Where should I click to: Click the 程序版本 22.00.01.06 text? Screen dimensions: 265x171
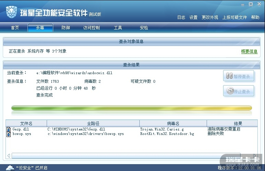coord(239,168)
